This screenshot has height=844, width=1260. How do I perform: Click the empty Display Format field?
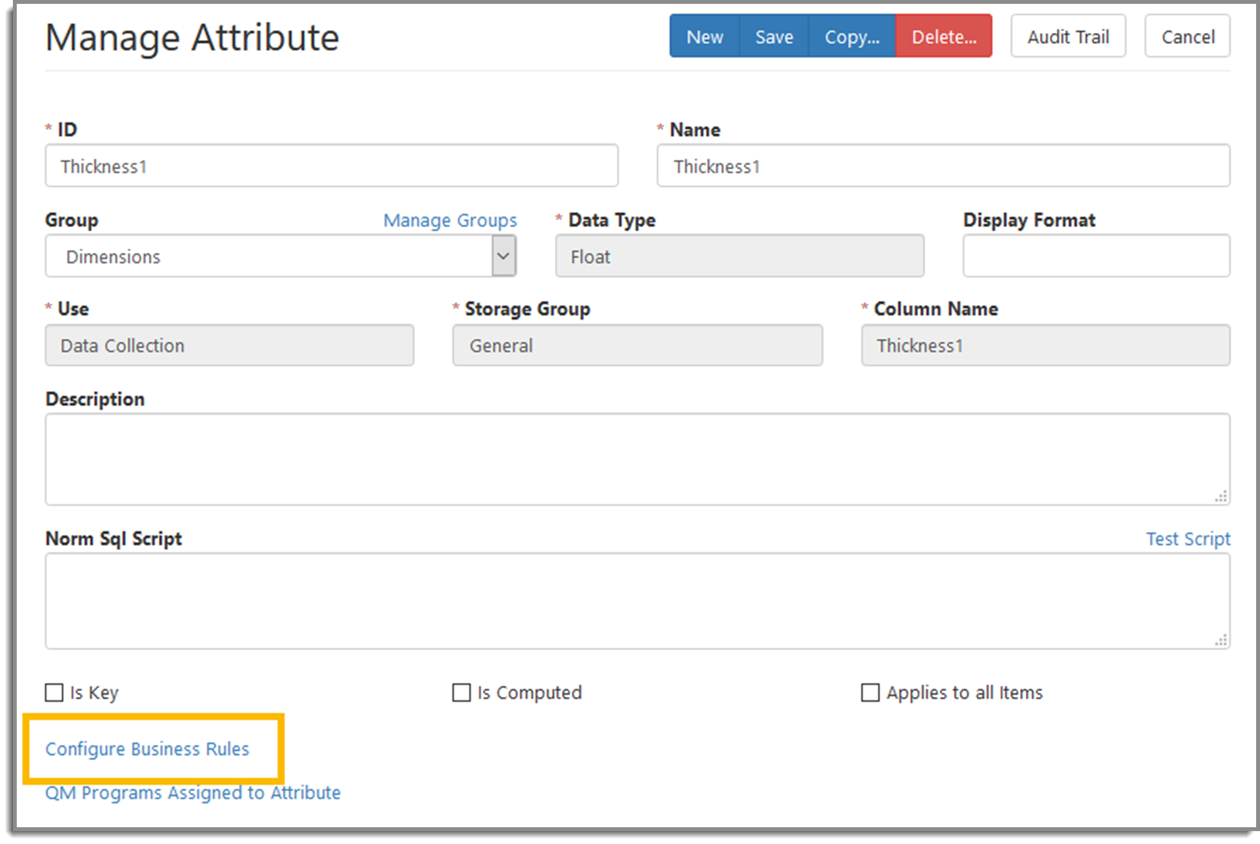pos(1096,256)
